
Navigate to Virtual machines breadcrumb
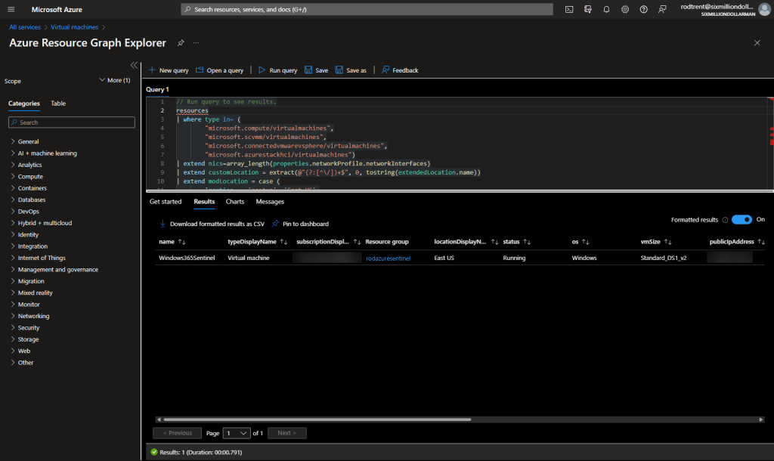coord(74,26)
